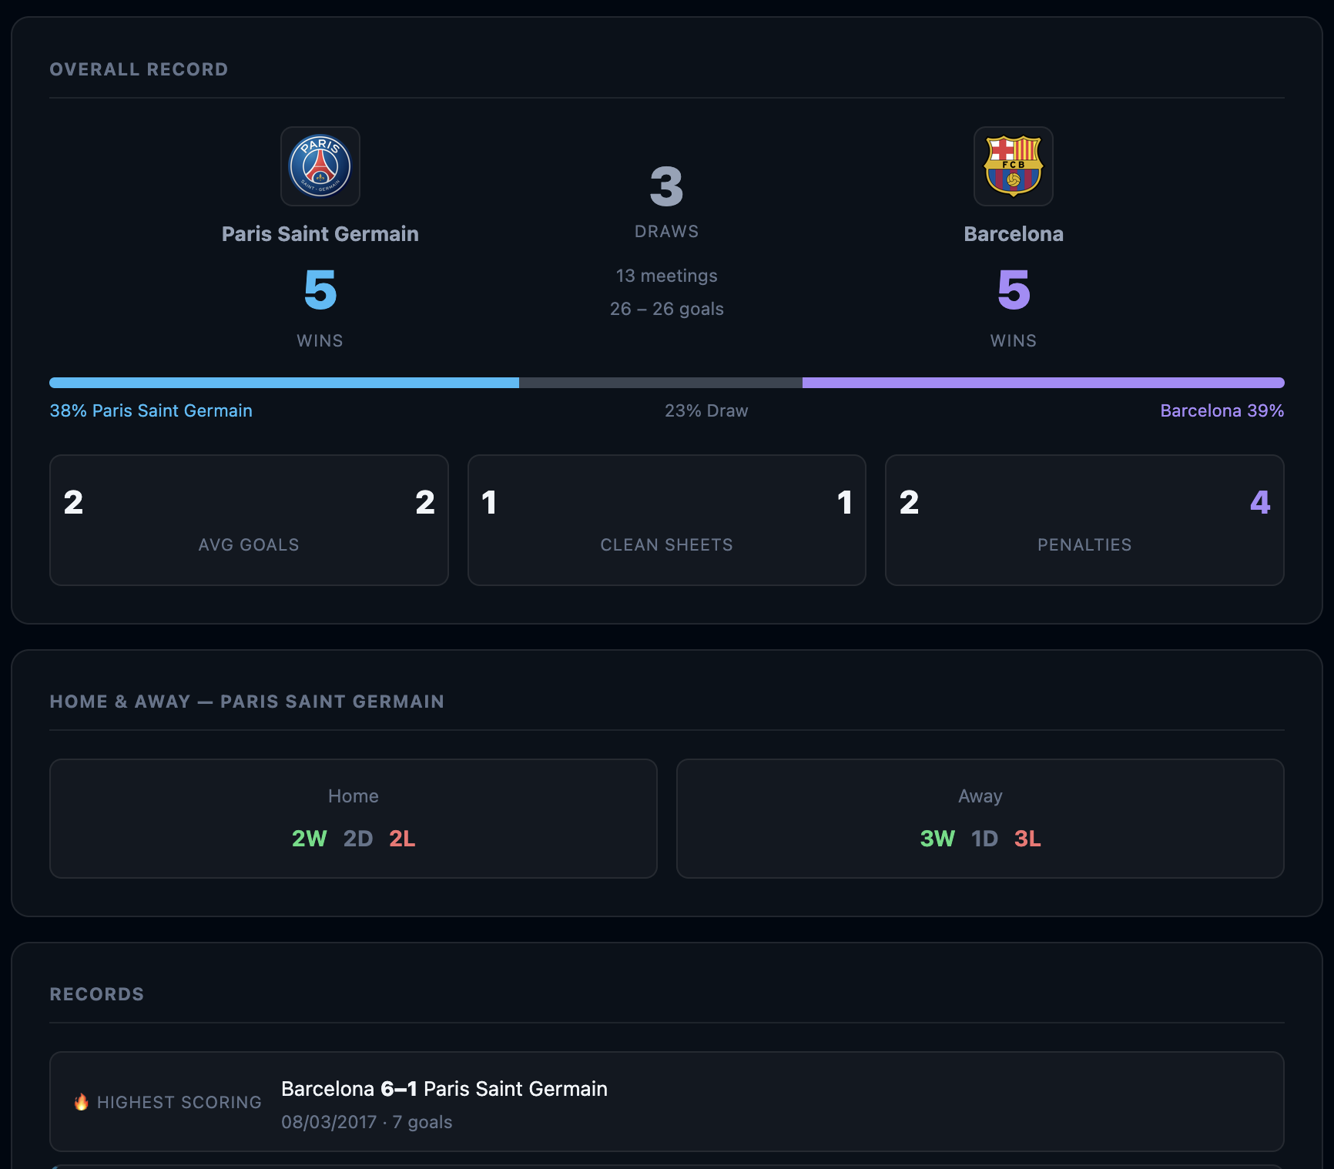Click the HOME & AWAY section heading

click(247, 702)
